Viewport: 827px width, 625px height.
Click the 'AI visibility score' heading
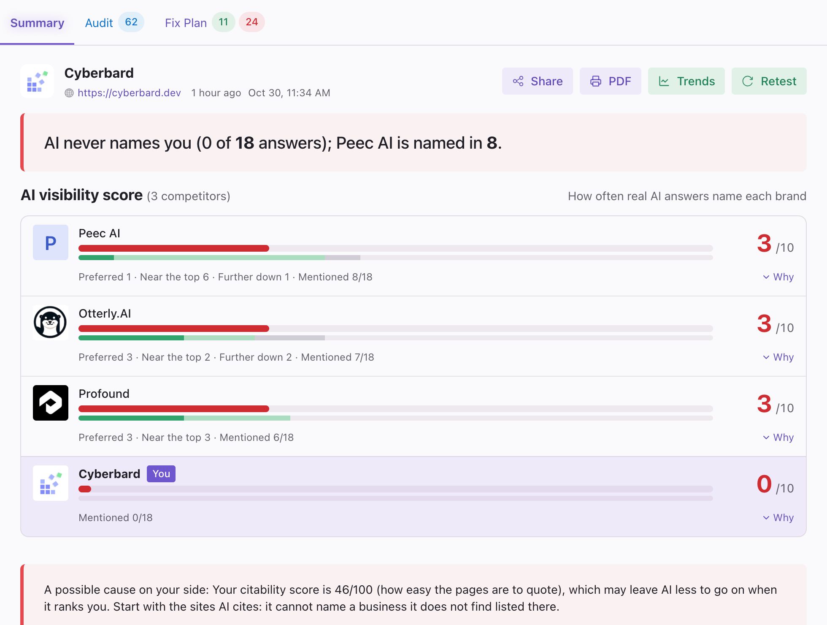tap(82, 195)
